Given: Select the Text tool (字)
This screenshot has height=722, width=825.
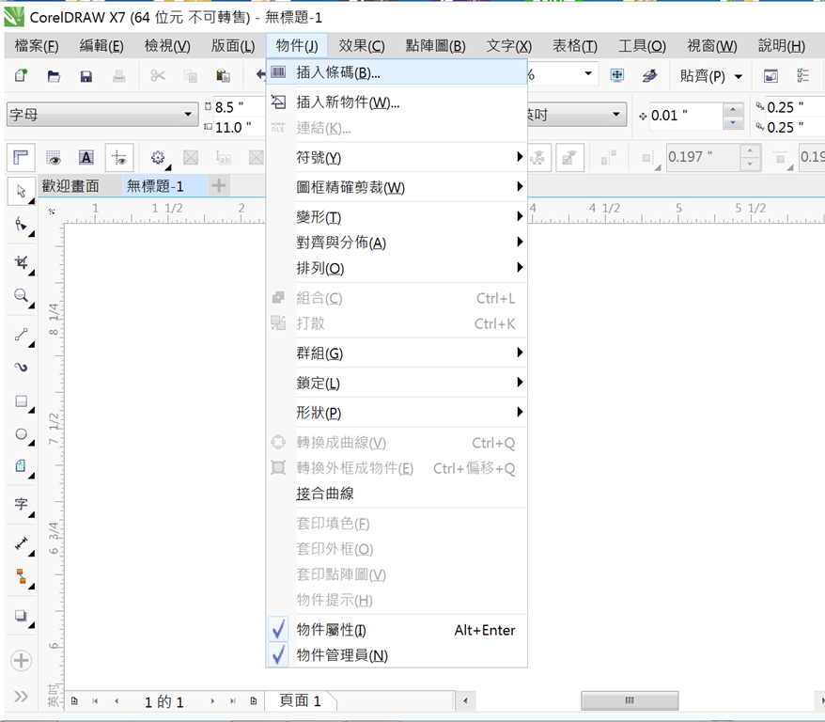Looking at the screenshot, I should (21, 504).
